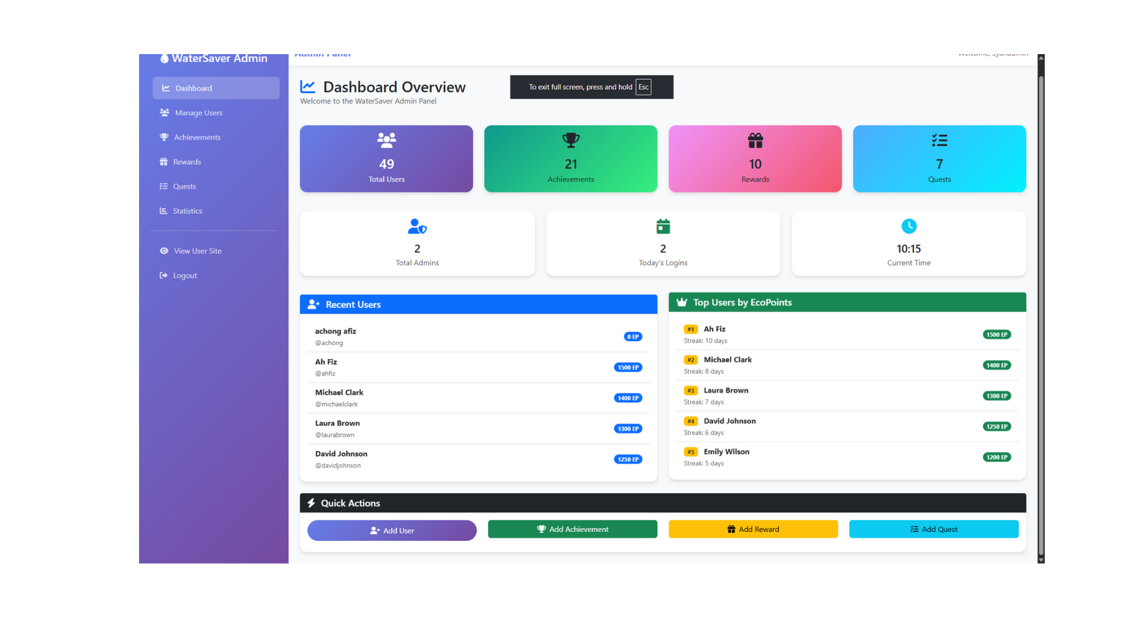This screenshot has height=642, width=1141.
Task: Click the @davidjohnson username in Recent Users
Action: [338, 465]
